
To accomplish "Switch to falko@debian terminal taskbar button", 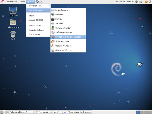I will pyautogui.click(x=20, y=112).
